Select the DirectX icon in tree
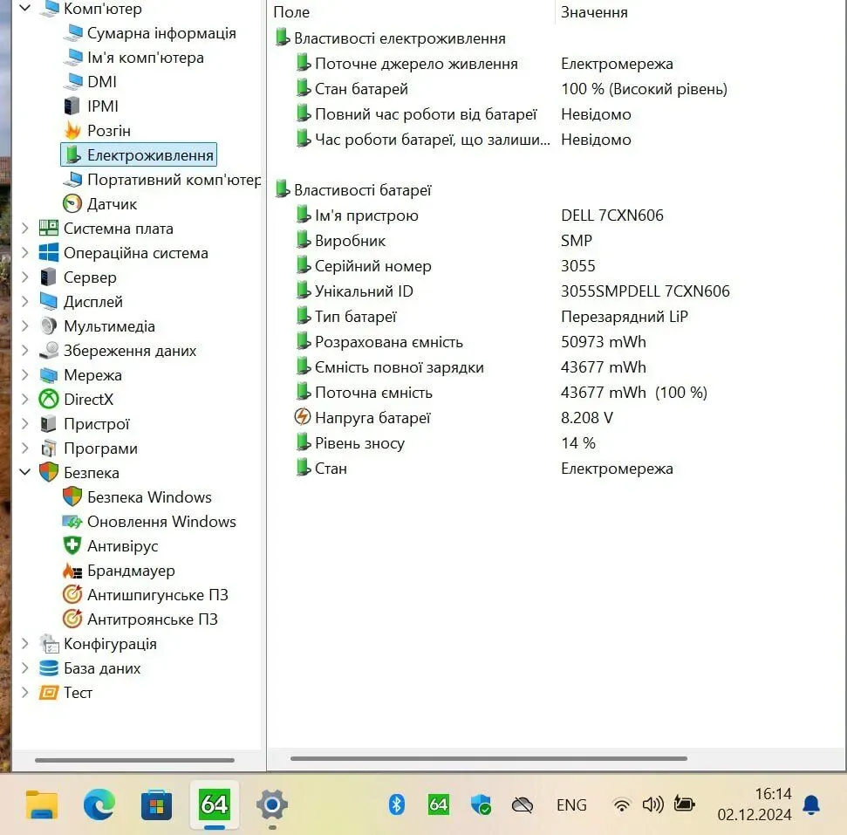 tap(49, 400)
